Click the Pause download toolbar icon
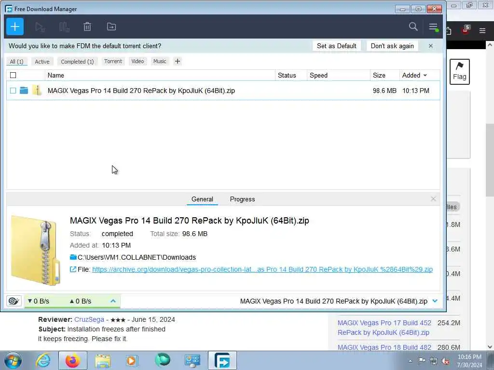 point(64,27)
